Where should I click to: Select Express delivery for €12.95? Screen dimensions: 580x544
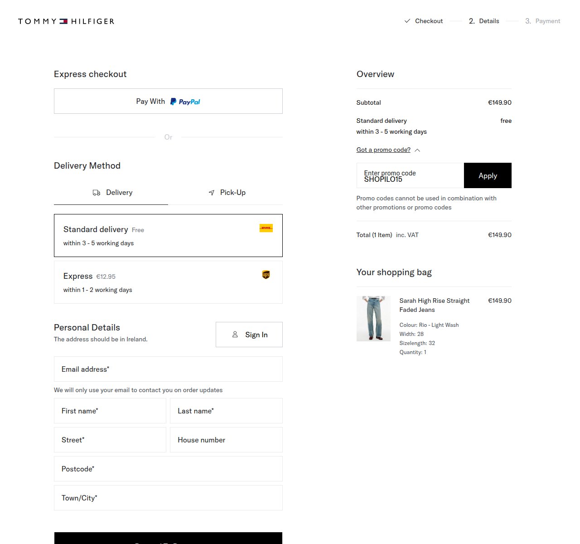[x=168, y=282]
